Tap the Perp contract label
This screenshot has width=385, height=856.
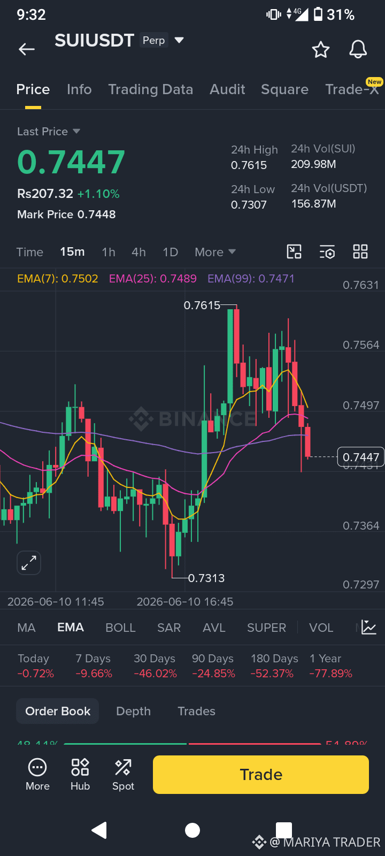pos(154,40)
